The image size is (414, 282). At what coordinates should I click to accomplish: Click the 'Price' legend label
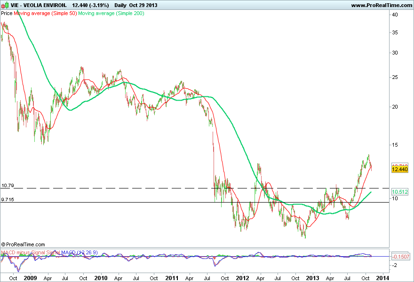point(7,13)
